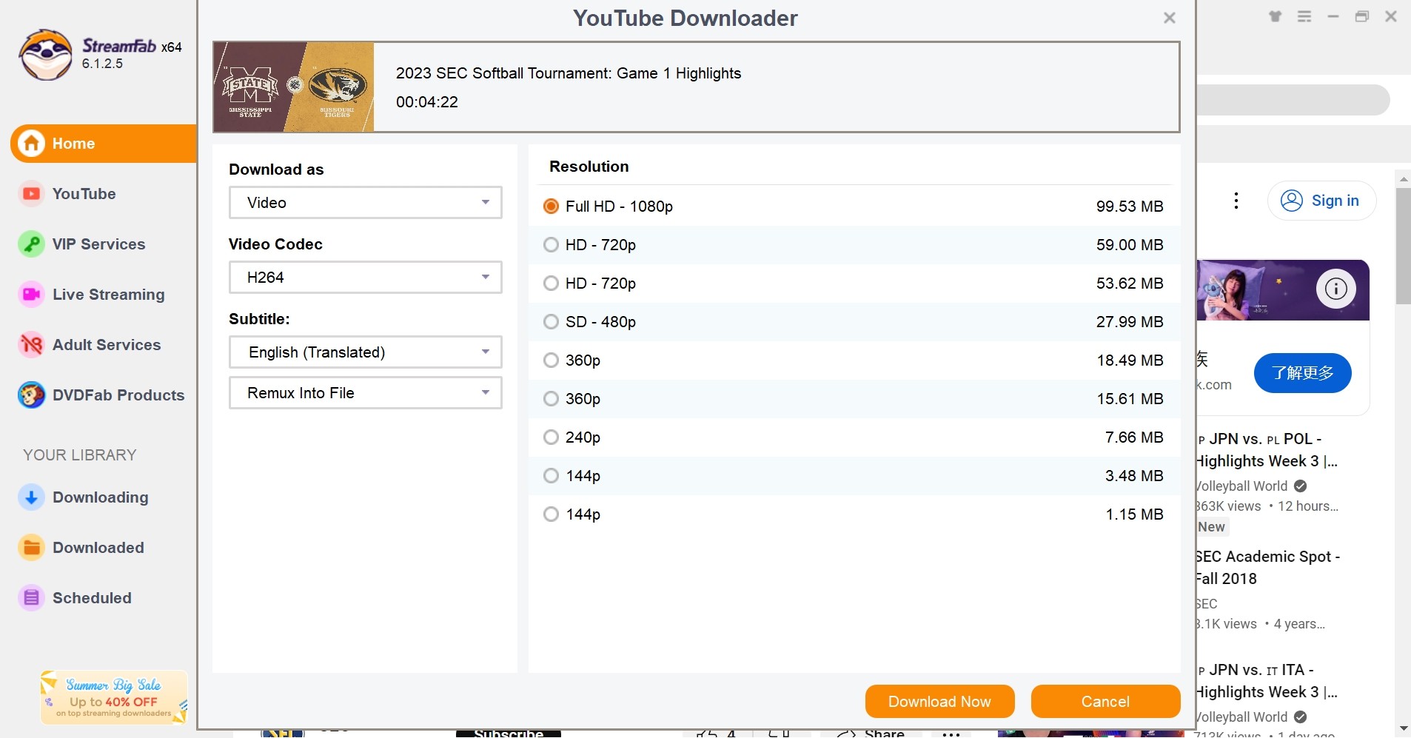Click the browser page vertical scrollbar
The image size is (1411, 738).
(1403, 246)
